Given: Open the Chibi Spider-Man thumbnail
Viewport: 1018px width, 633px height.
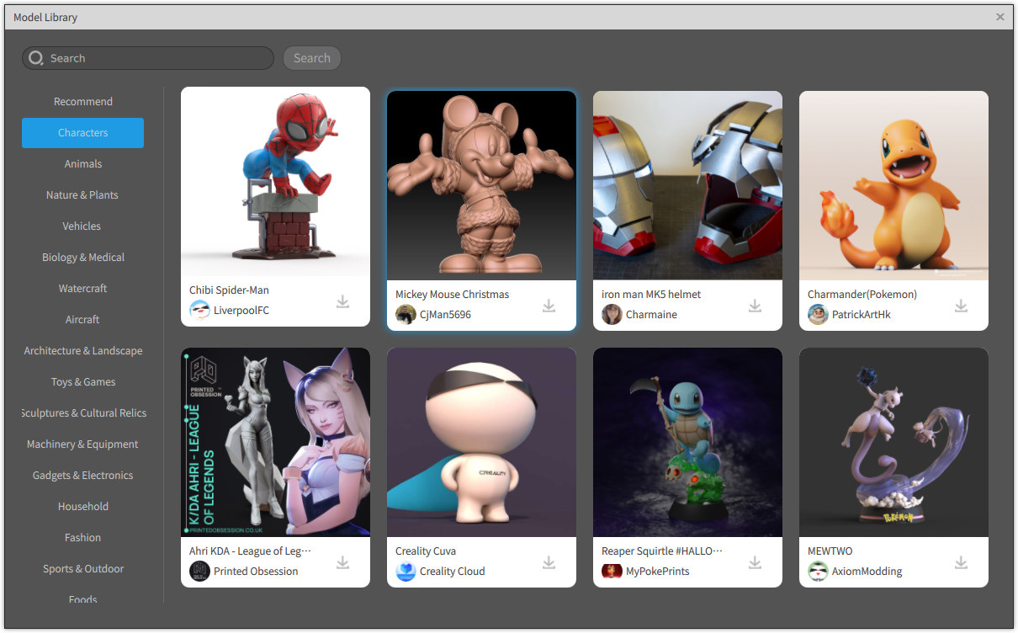Looking at the screenshot, I should click(275, 181).
